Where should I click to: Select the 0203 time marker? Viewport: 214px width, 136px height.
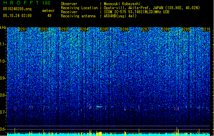(64, 29)
